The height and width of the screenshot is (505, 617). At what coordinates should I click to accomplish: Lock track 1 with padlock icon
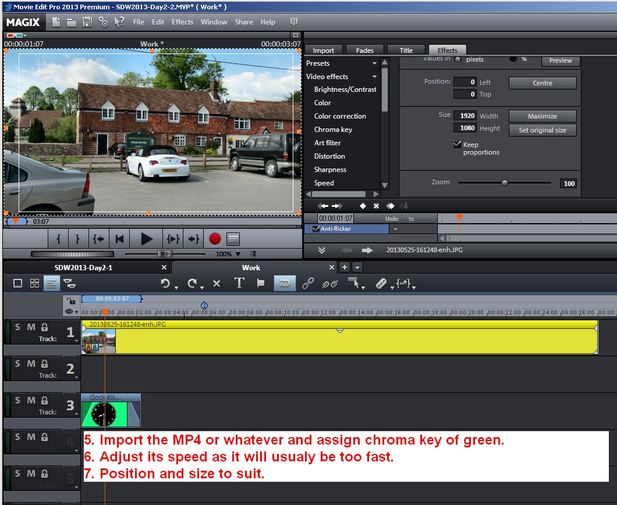point(44,327)
